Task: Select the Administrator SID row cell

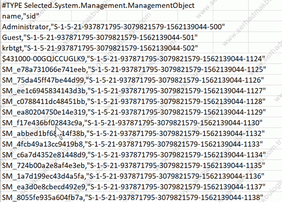Action: [114, 27]
